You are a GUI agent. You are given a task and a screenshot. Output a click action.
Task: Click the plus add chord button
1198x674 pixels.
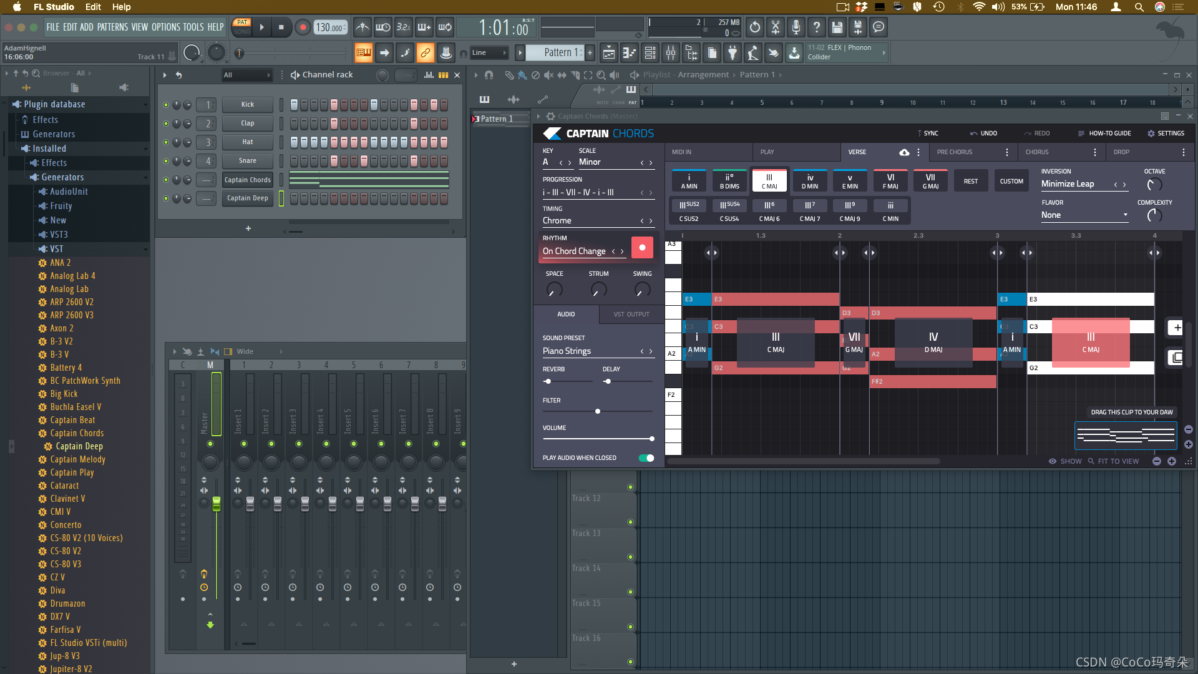pyautogui.click(x=1176, y=328)
